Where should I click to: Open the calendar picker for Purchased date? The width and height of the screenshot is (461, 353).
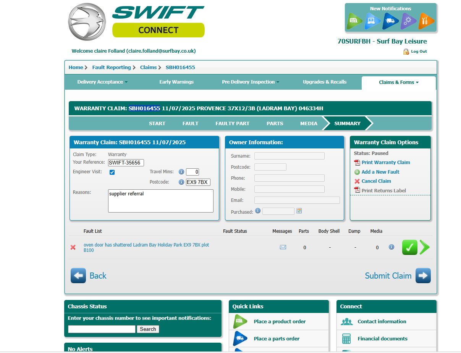[299, 211]
